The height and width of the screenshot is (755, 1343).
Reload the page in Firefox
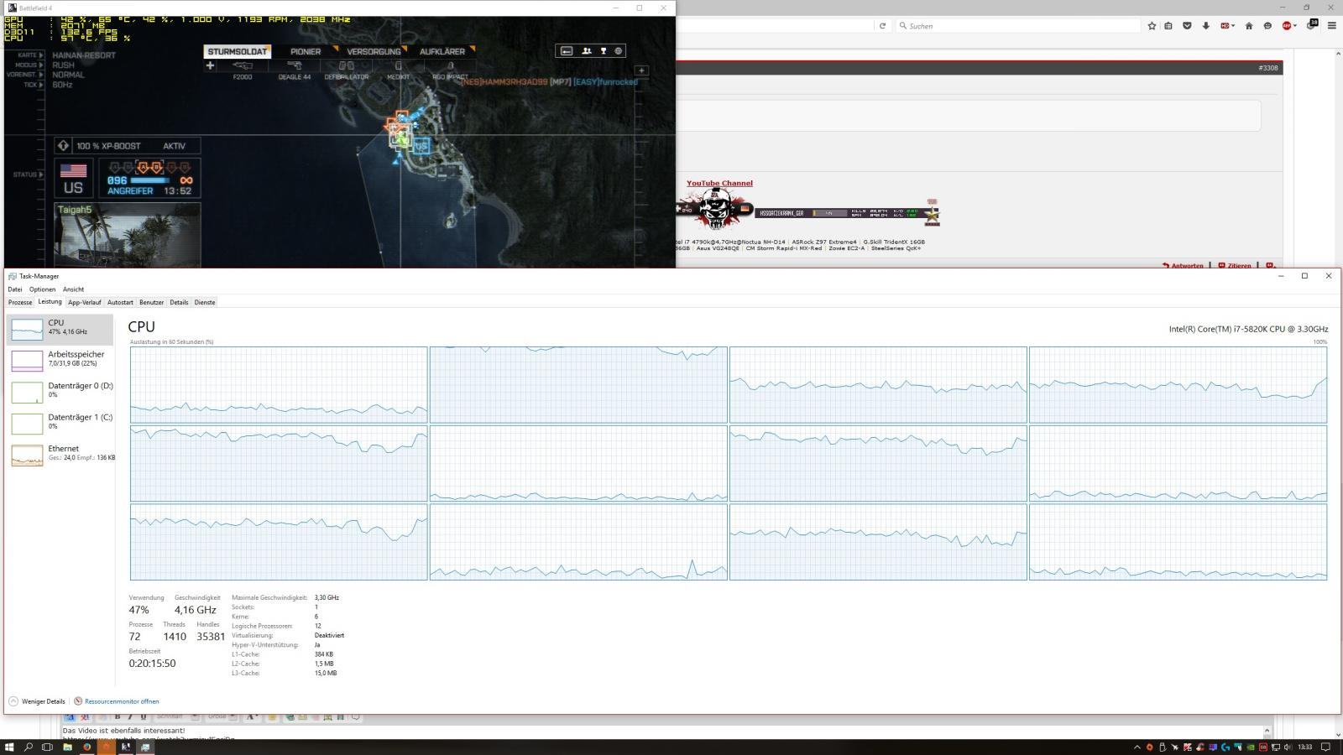[882, 26]
